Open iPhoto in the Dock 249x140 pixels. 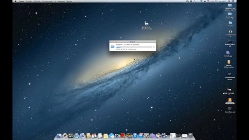(x=129, y=136)
